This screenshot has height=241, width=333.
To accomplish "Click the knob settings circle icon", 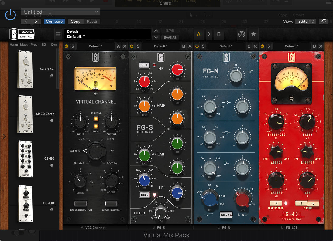I will point(242,34).
